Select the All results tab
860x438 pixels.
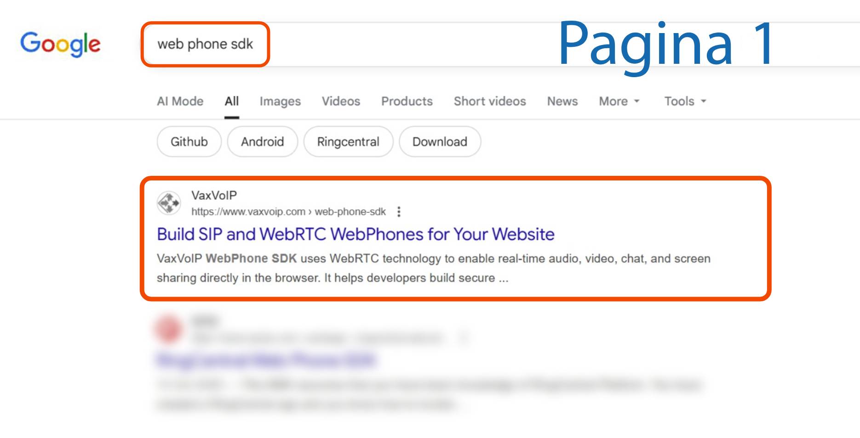coord(231,101)
